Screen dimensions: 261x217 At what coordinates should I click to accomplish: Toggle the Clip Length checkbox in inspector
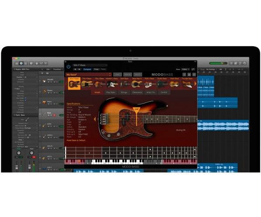click(x=25, y=98)
